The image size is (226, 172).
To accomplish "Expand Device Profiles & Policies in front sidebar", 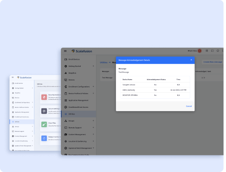I will click(94, 93).
